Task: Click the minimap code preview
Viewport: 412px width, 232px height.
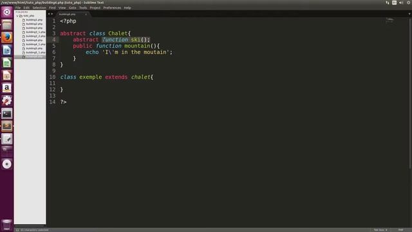Action: point(389,20)
